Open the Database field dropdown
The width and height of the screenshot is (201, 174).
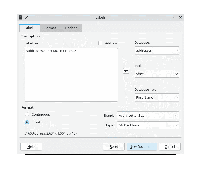point(157,97)
